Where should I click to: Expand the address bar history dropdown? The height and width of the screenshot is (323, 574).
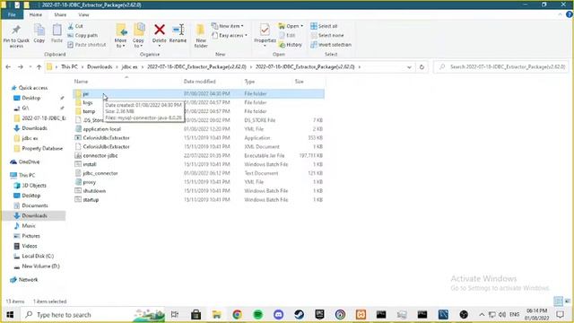tap(409, 67)
